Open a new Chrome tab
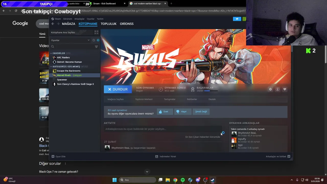 click(x=171, y=4)
